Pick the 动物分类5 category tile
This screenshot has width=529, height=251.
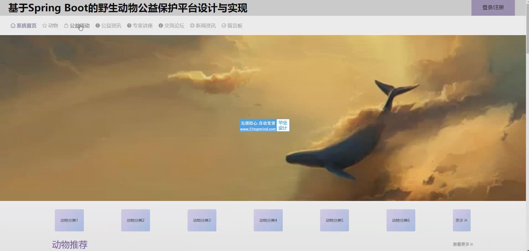pos(334,220)
